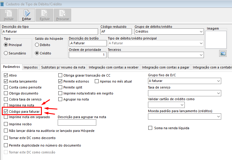Check Agrupar na nota
Image resolution: width=232 pixels, height=160 pixels.
pyautogui.click(x=60, y=99)
